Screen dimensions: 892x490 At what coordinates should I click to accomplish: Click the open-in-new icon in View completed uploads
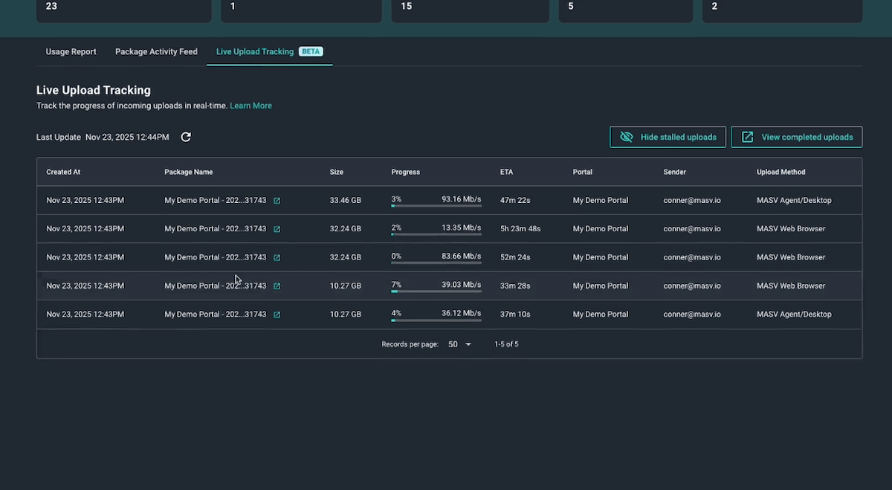[x=747, y=137]
